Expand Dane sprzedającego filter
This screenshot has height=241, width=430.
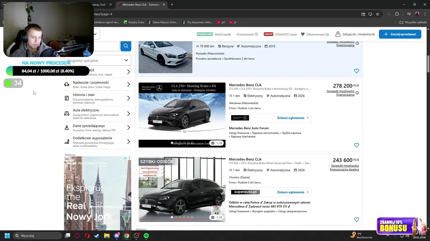(97, 128)
